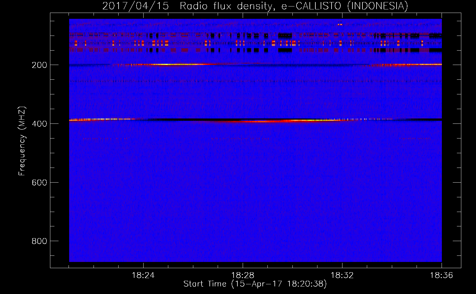
Task: Click the 18:36 time tick label
Action: 441,275
